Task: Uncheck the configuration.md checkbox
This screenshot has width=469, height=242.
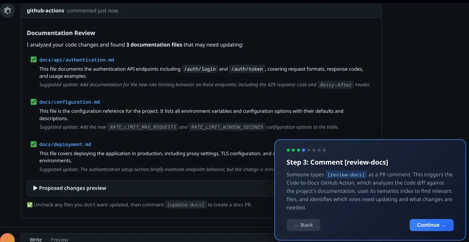Action: [x=34, y=102]
